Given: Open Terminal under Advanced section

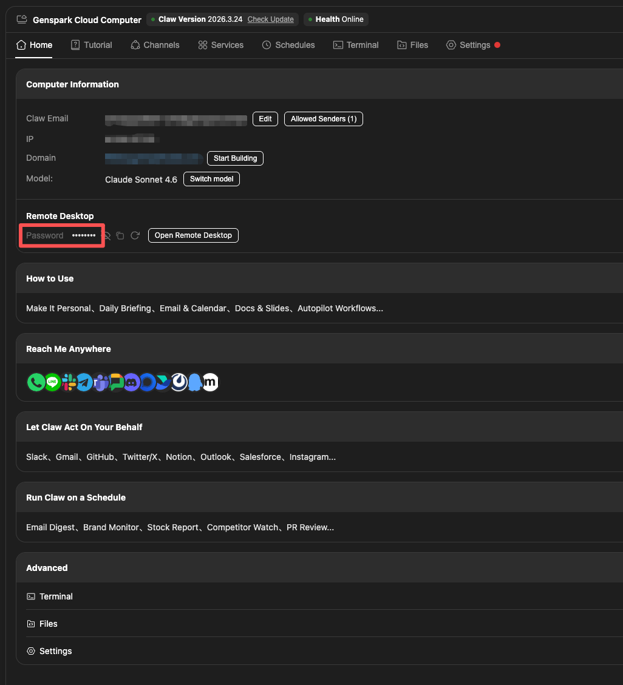Looking at the screenshot, I should pos(324,596).
